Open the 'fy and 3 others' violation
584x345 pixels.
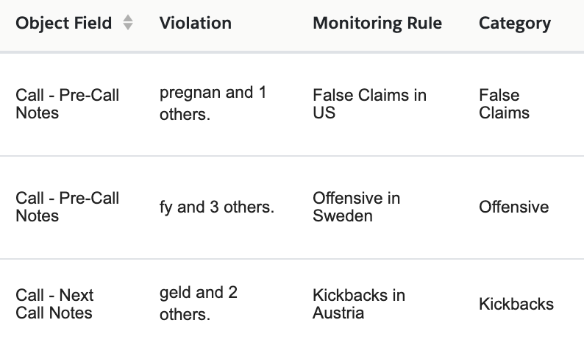pyautogui.click(x=216, y=207)
